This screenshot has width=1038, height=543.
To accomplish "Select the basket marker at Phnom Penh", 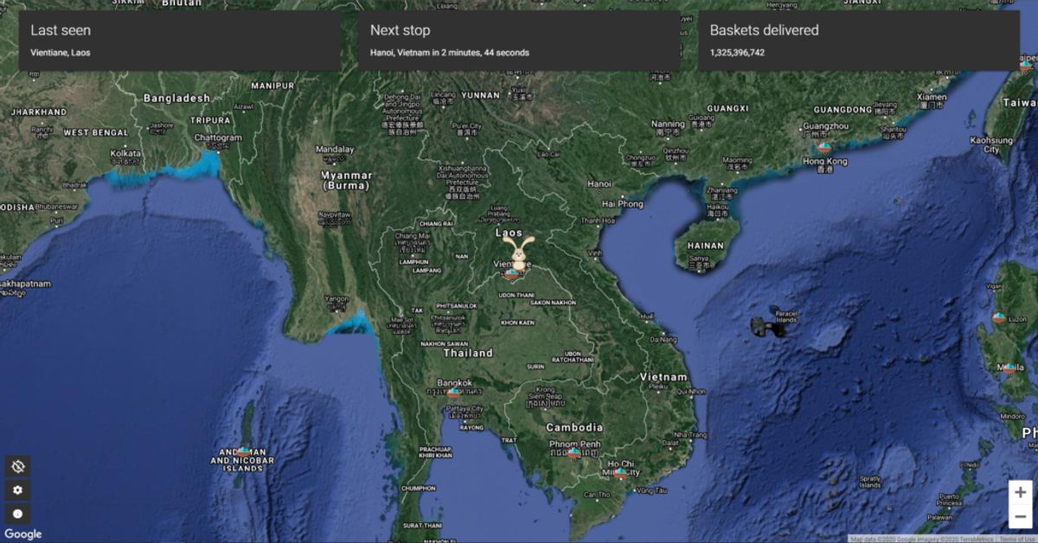I will [x=573, y=452].
